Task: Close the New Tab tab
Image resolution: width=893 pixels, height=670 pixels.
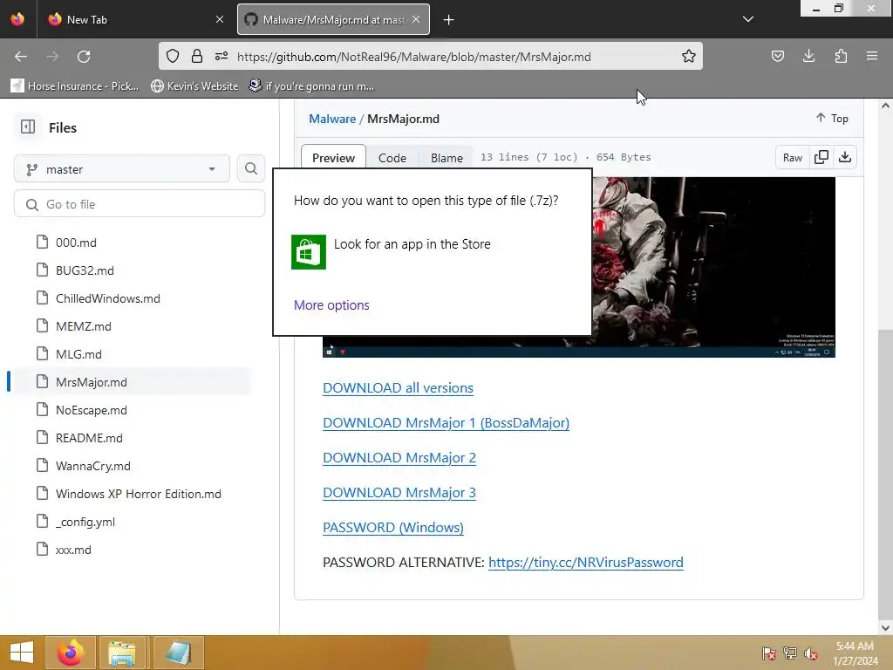Action: pos(220,19)
